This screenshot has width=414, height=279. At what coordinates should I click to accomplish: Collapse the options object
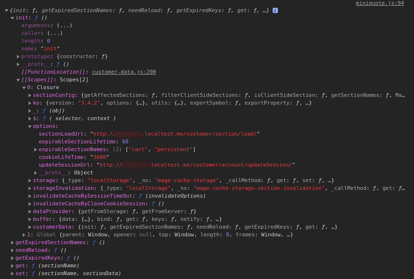coord(30,126)
